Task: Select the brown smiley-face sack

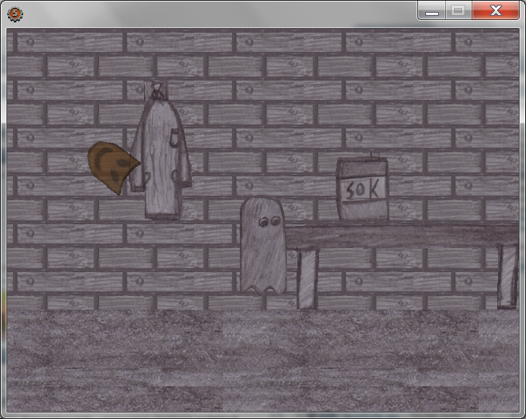Action: click(112, 166)
